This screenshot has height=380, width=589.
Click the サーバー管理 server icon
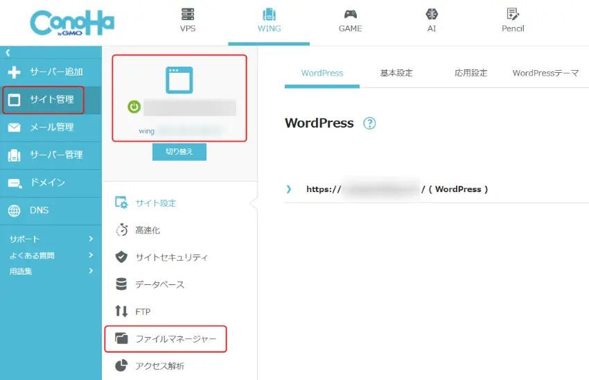[x=15, y=155]
